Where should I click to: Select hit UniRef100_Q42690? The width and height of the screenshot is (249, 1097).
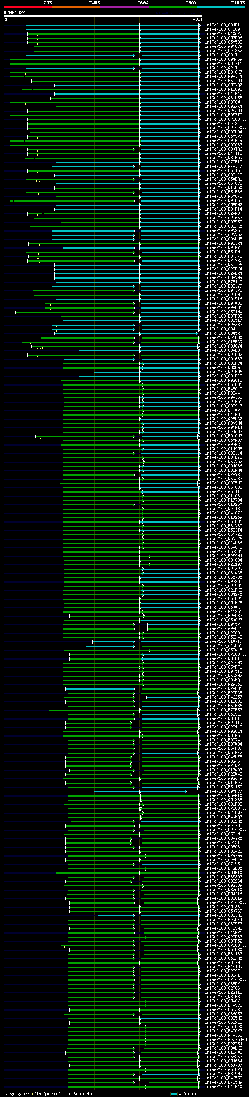223,30
